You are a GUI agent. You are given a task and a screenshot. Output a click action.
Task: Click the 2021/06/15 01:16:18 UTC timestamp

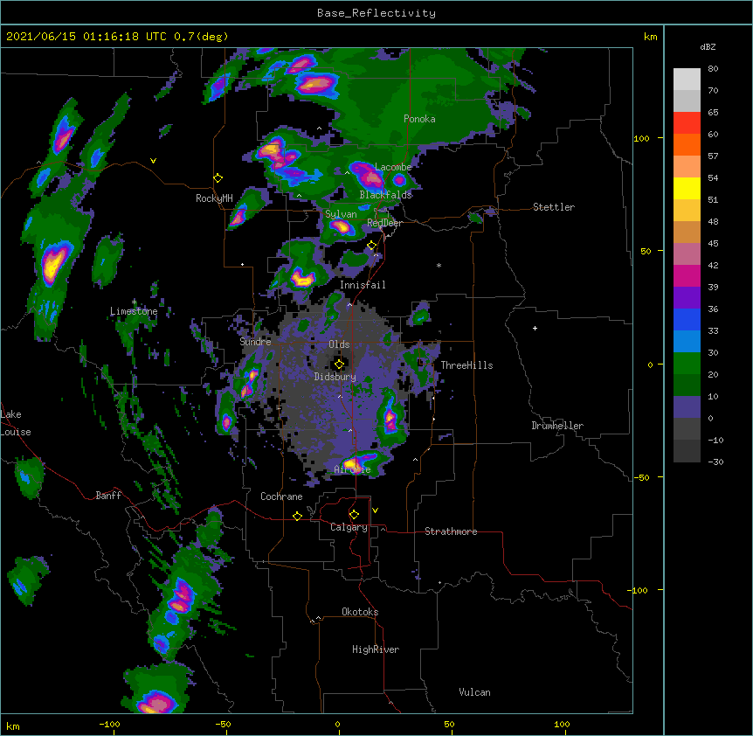pos(86,37)
